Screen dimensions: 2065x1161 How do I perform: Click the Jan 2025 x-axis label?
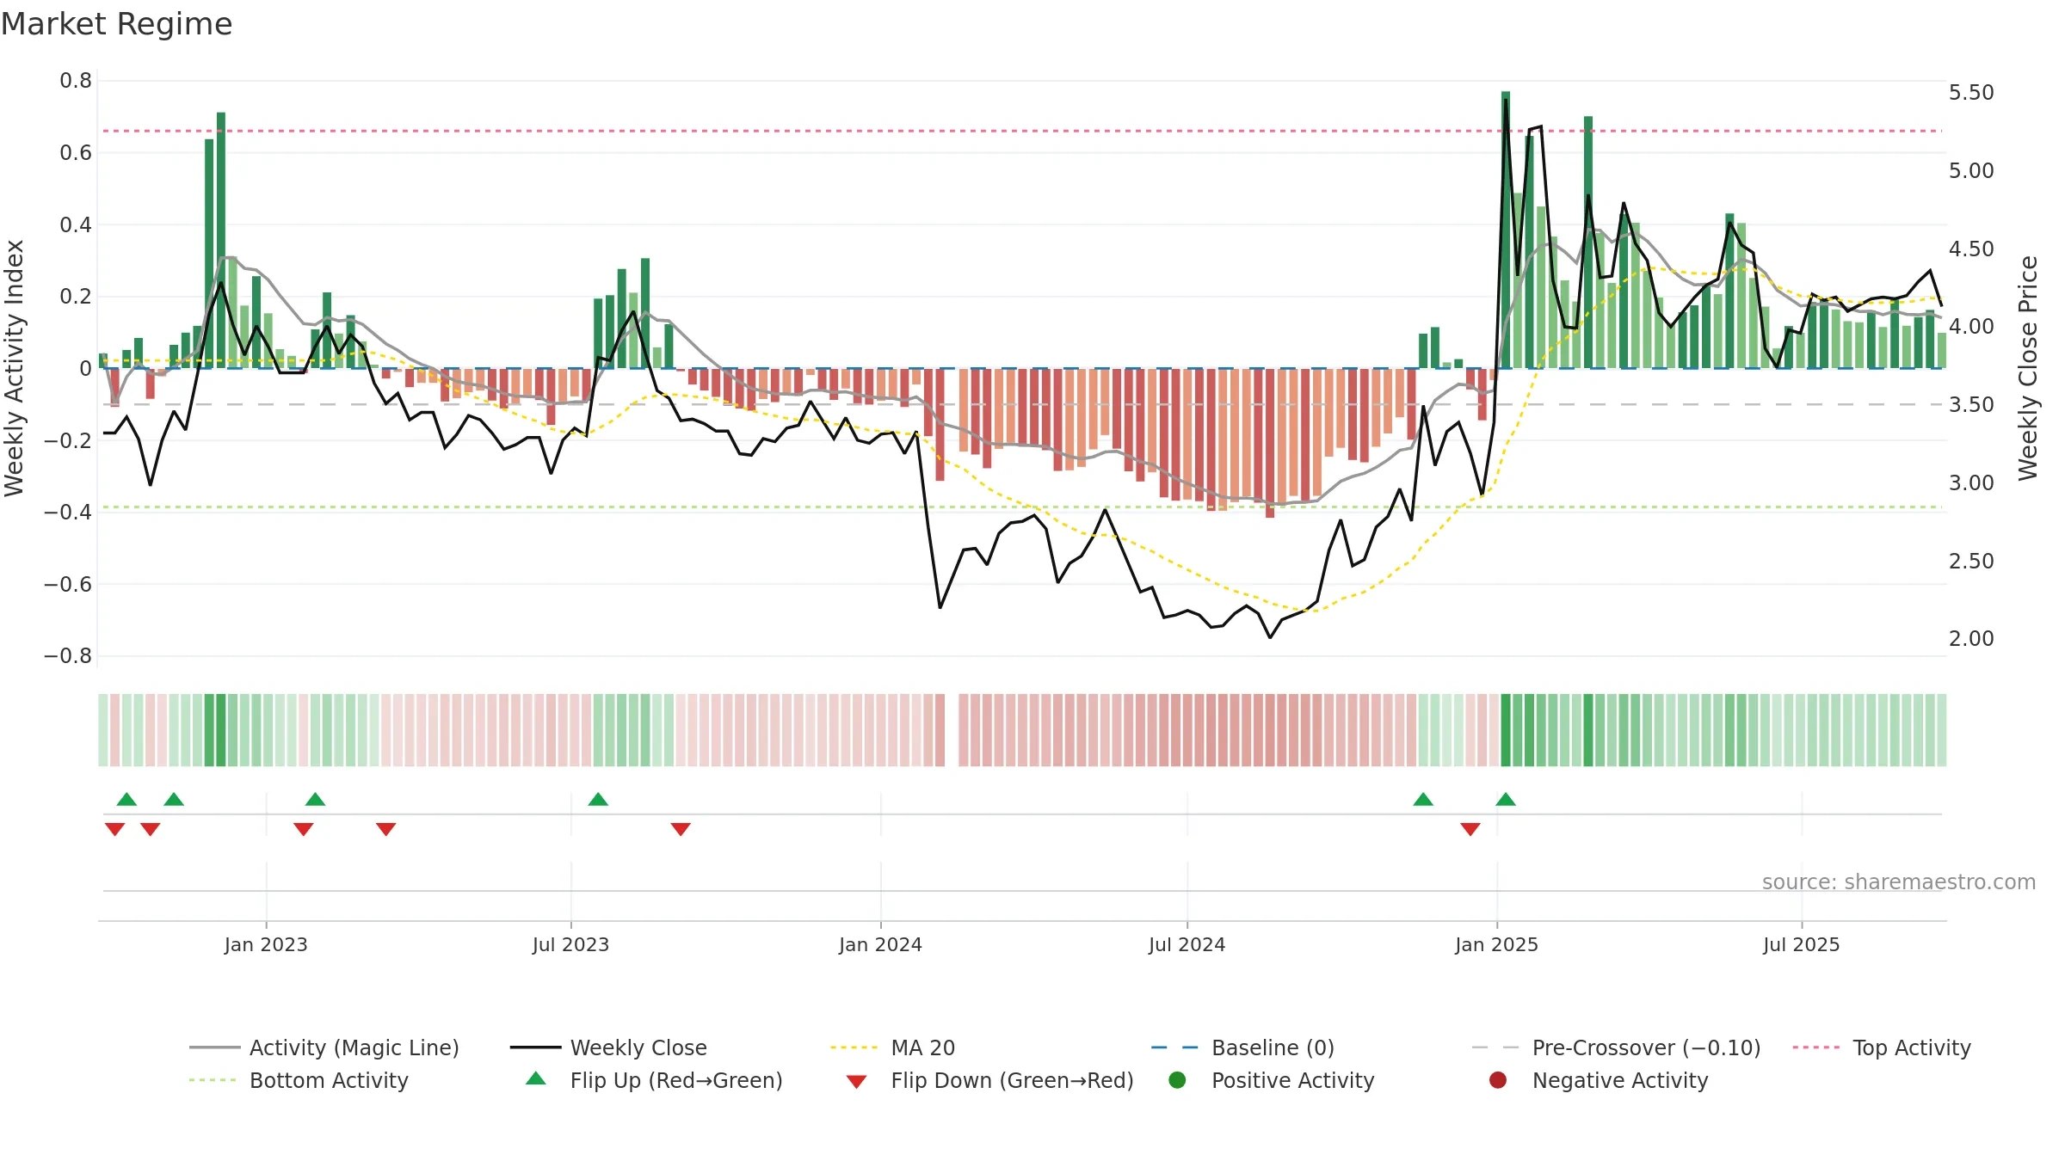(1496, 944)
